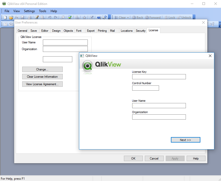Screen dimensions: 221x181
Task: Expand the Clear dropdown arrow
Action: [128, 18]
